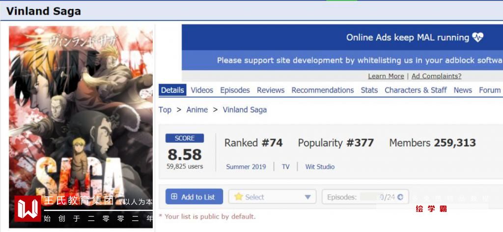The image size is (503, 232).
Task: Click the whitelisting support message text
Action: [360, 60]
